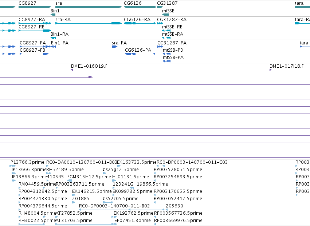Select EST FGM315H12.5prime

[70, 181]
